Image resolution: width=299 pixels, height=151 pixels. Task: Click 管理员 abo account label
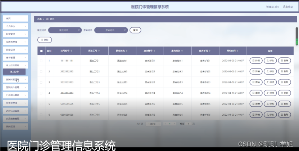(x=273, y=7)
